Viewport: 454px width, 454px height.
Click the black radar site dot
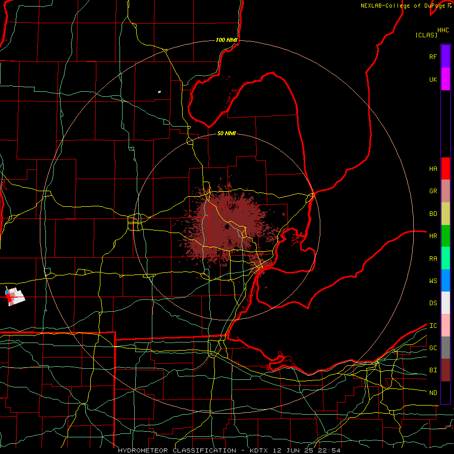226,226
